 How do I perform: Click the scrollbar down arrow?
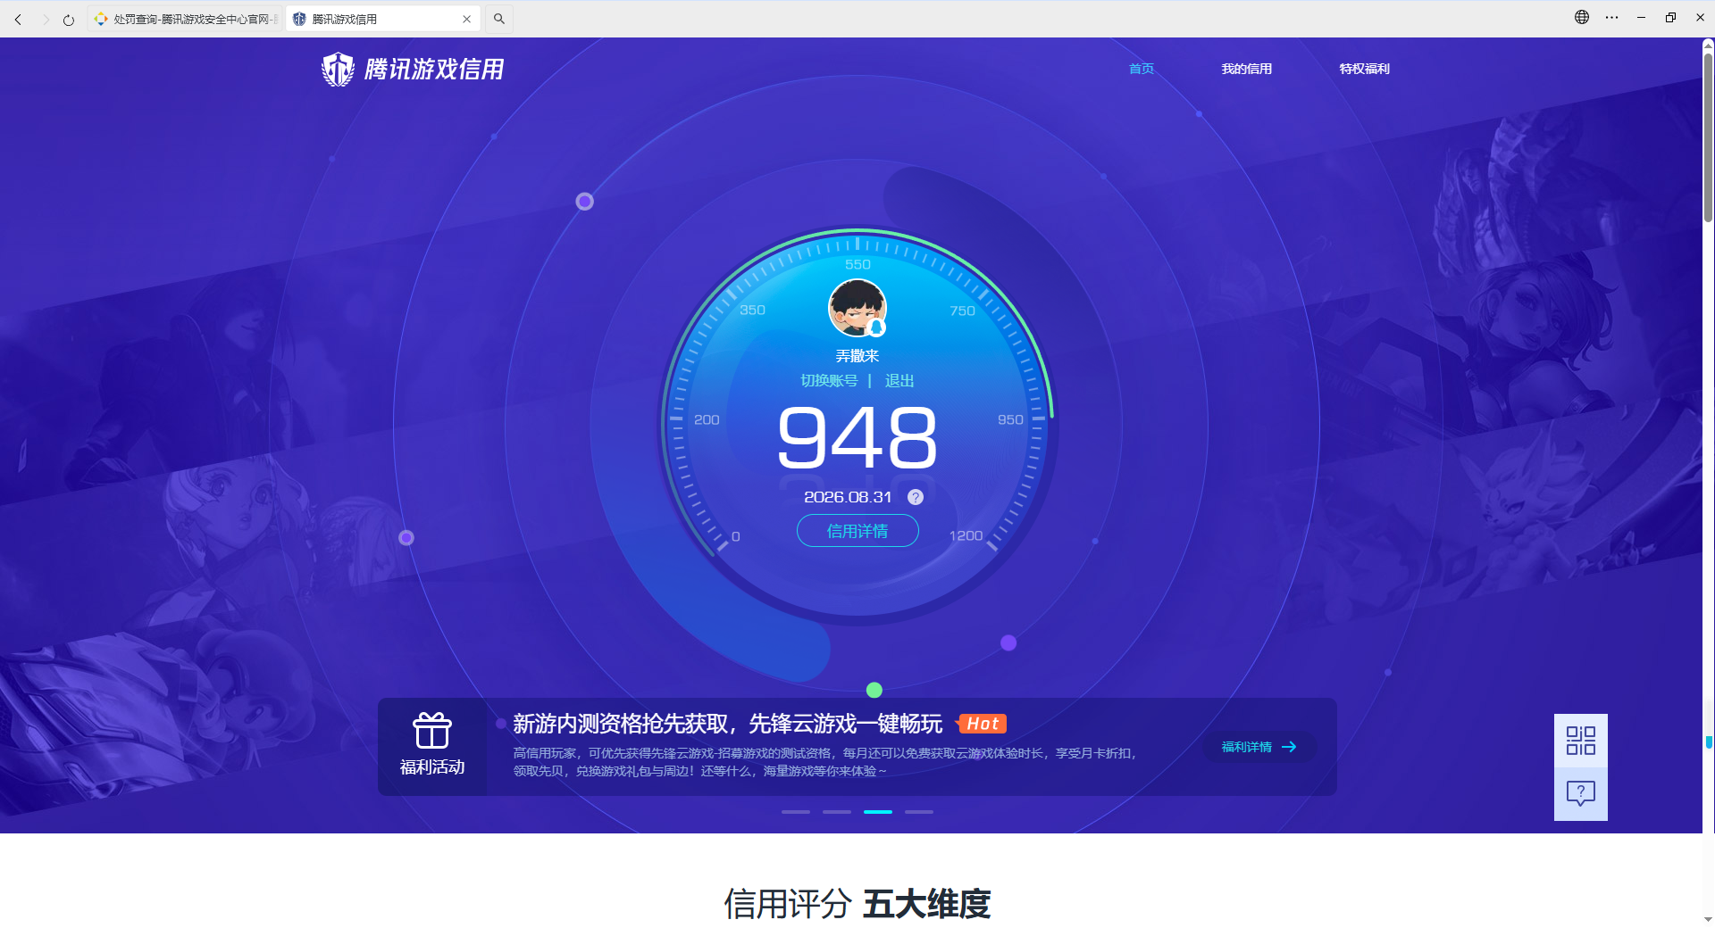click(x=1708, y=919)
